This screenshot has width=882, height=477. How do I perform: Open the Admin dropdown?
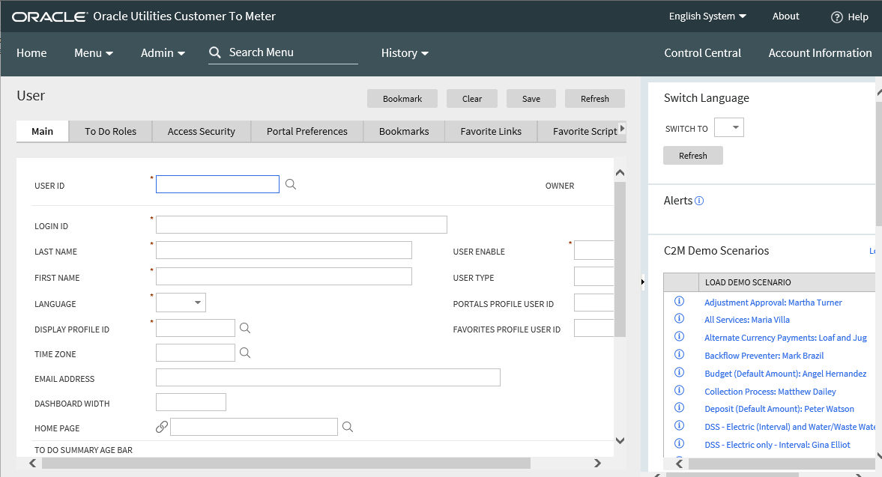pyautogui.click(x=163, y=53)
